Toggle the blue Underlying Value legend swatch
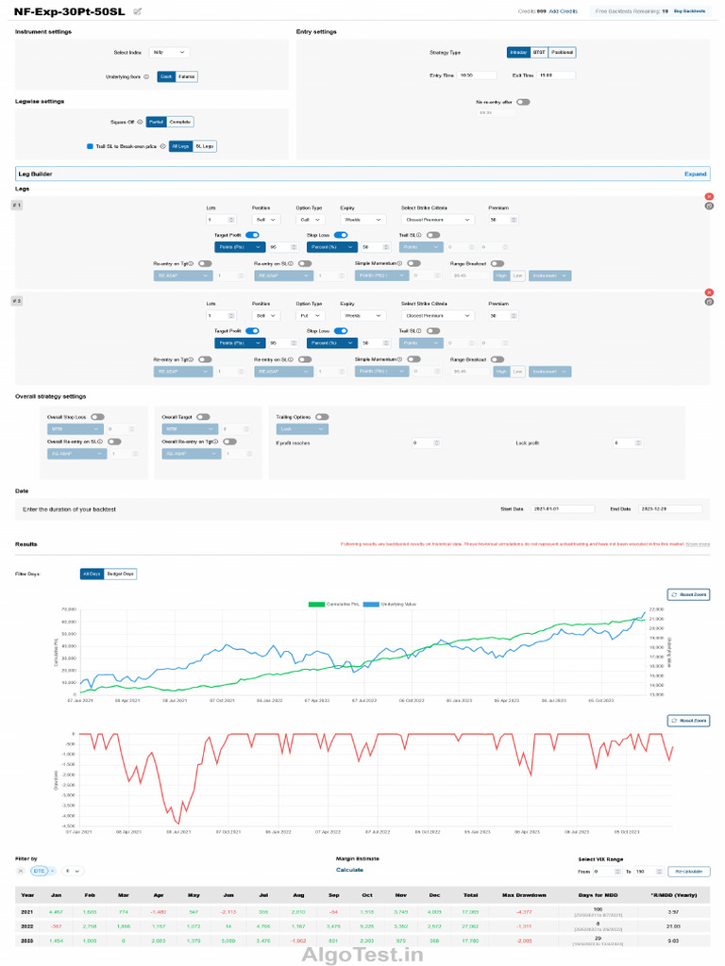725x966 pixels. click(x=371, y=605)
